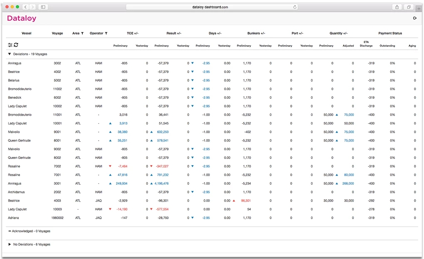Viewport: 424px width, 259px height.
Task: Click the Payment Status column header
Action: click(390, 33)
